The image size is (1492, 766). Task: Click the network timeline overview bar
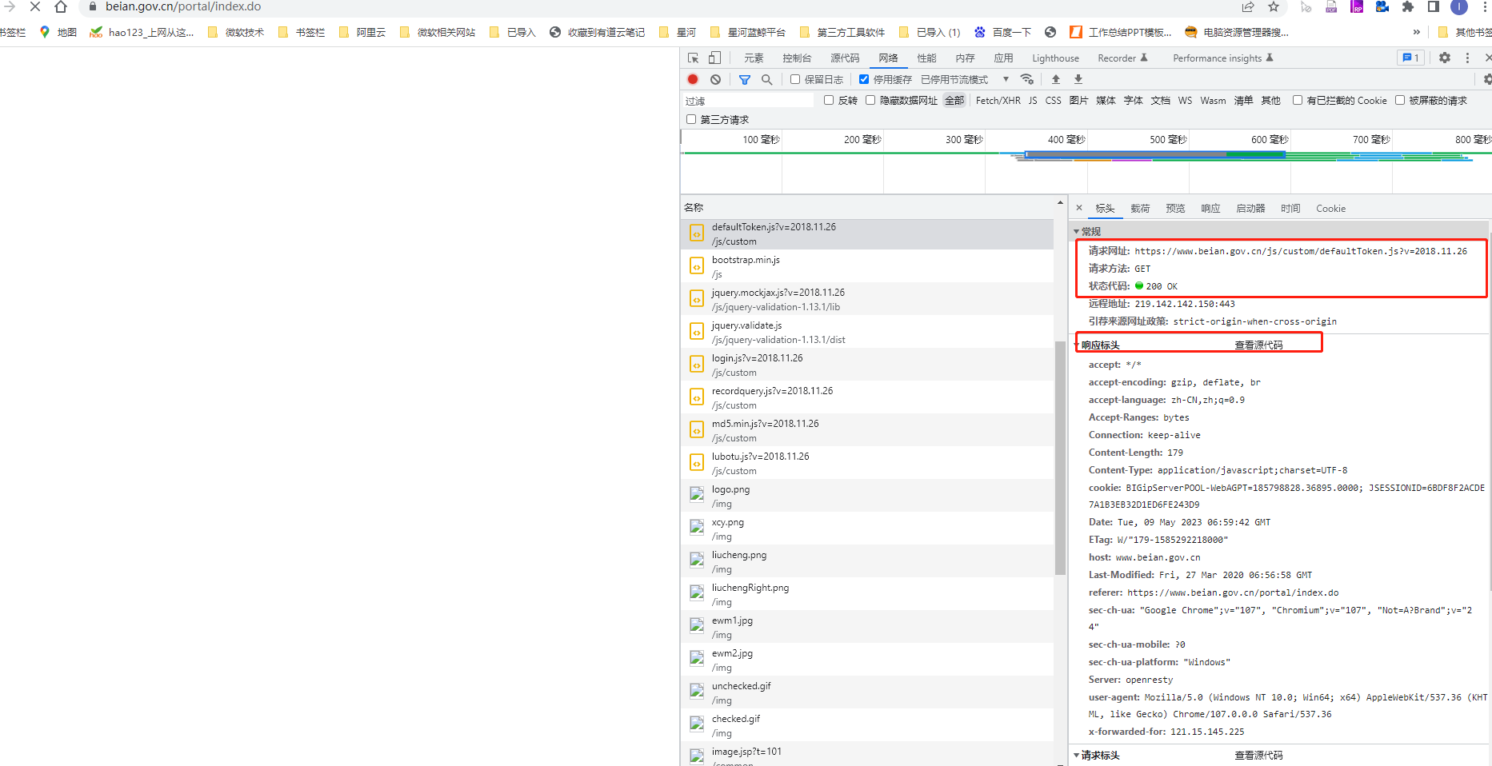pos(1086,162)
